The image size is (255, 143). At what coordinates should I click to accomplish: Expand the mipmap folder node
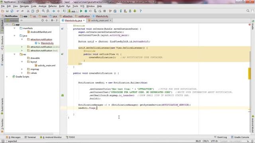point(22,69)
